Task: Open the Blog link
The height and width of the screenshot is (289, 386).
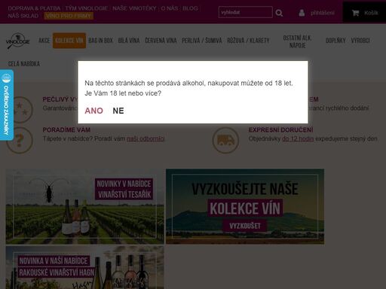Action: pyautogui.click(x=190, y=8)
